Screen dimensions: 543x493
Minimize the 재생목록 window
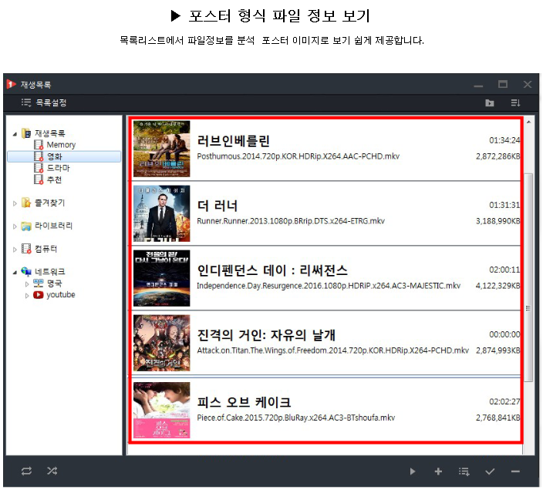pos(478,86)
